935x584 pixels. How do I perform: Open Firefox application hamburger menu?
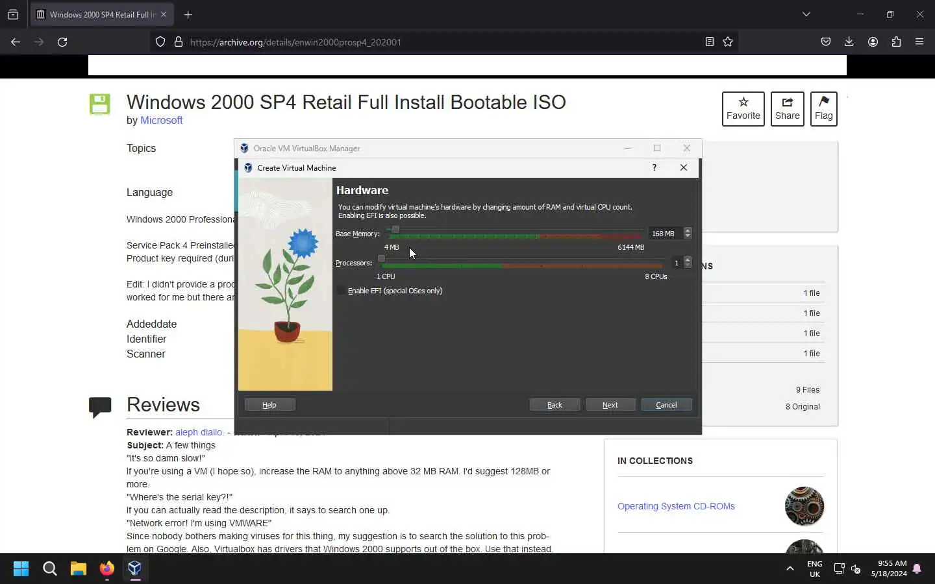click(919, 42)
